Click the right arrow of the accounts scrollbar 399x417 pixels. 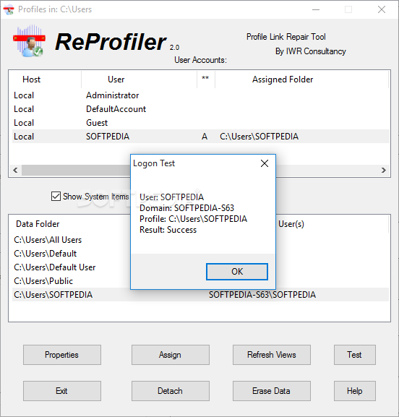[x=383, y=171]
